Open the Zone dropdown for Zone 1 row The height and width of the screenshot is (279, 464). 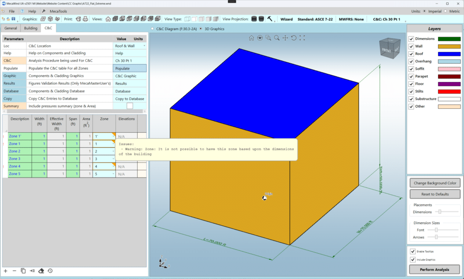click(x=113, y=144)
